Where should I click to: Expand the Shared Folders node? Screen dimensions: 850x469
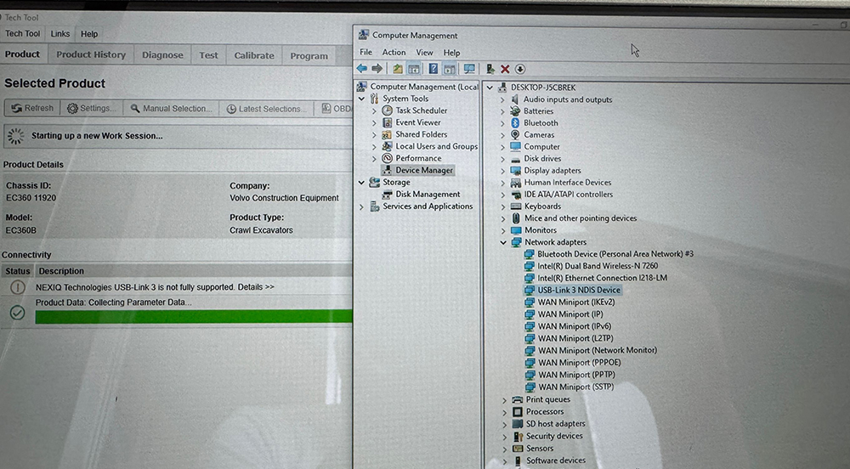click(374, 134)
